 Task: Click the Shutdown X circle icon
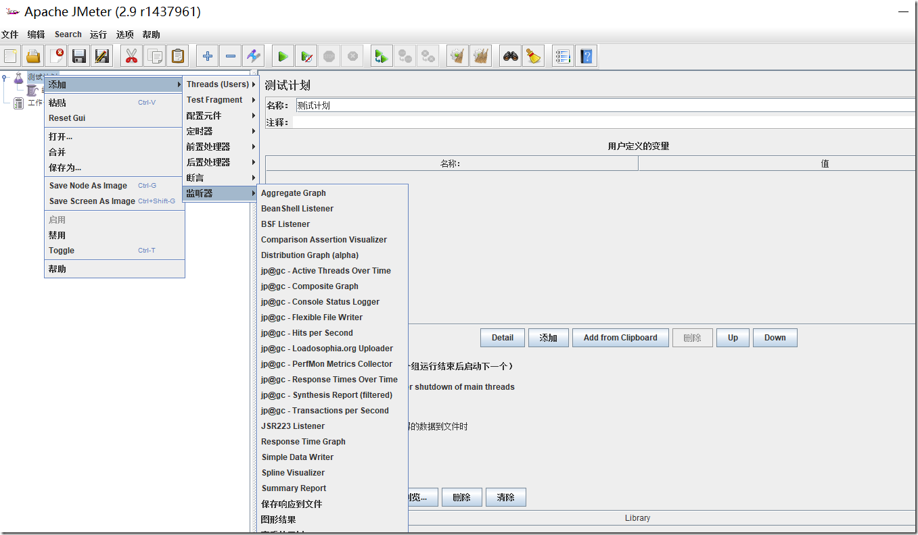(x=352, y=56)
